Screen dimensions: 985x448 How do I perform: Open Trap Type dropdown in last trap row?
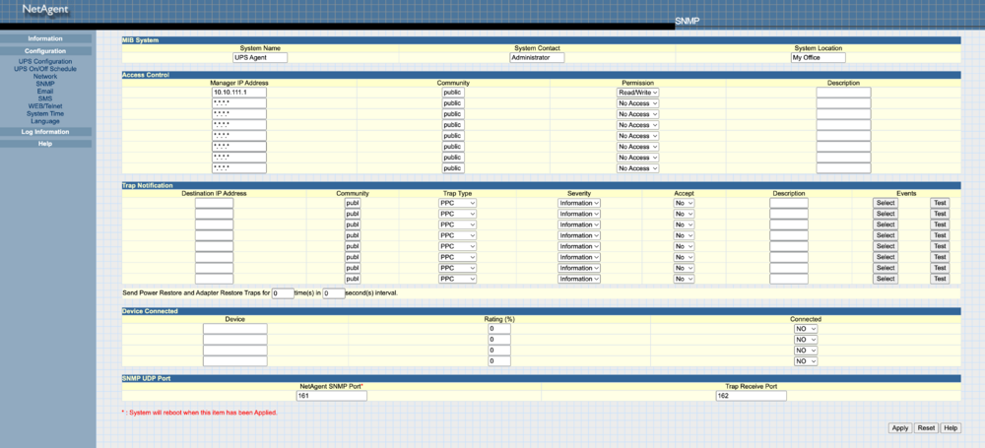[457, 279]
